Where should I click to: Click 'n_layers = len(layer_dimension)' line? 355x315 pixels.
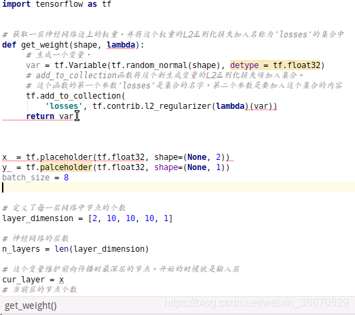coord(75,249)
